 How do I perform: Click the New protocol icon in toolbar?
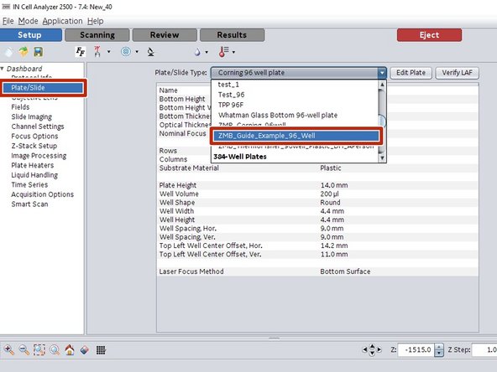9,52
